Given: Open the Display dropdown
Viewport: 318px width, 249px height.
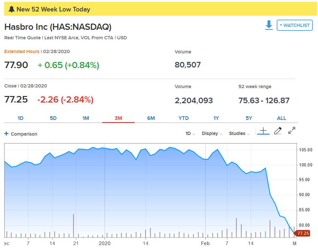Looking at the screenshot, I should [212, 134].
